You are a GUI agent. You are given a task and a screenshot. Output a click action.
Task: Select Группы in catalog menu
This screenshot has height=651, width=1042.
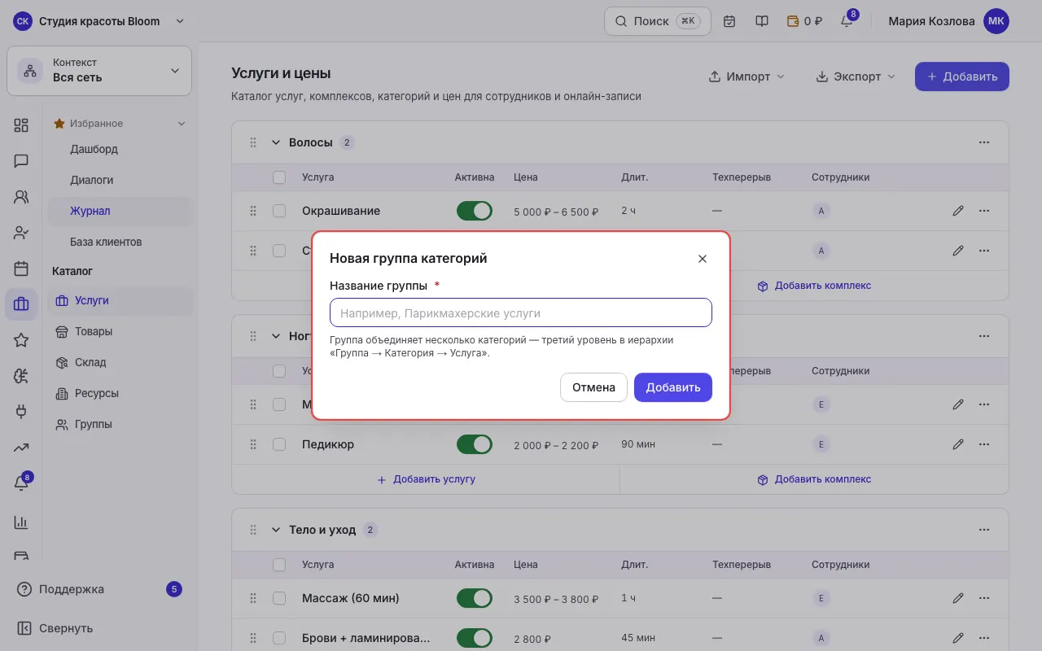pyautogui.click(x=120, y=424)
